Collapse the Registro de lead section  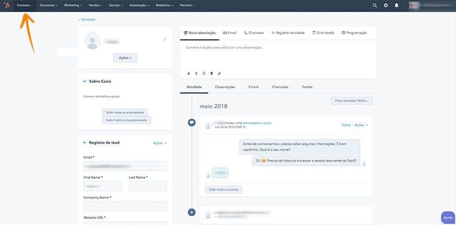(85, 142)
